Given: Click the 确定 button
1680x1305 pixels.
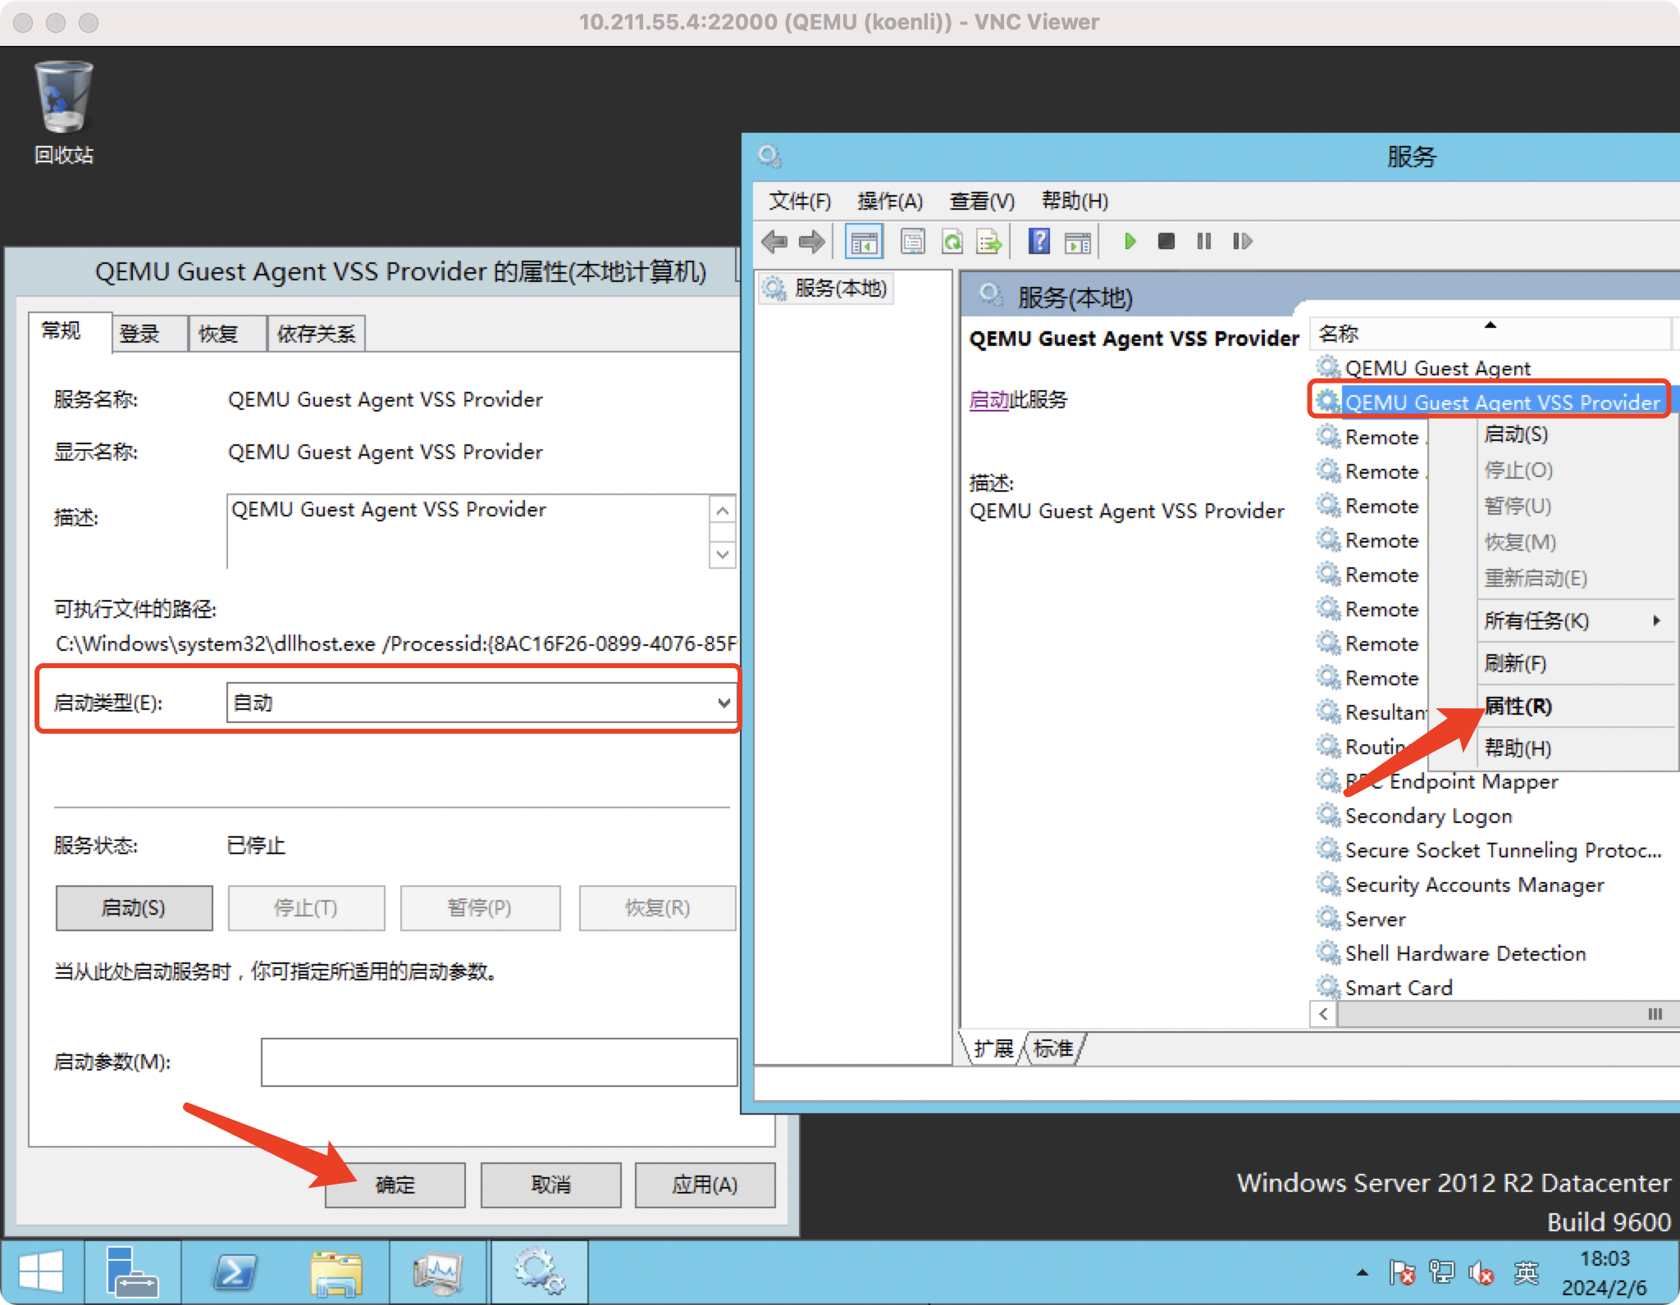Looking at the screenshot, I should [x=395, y=1185].
